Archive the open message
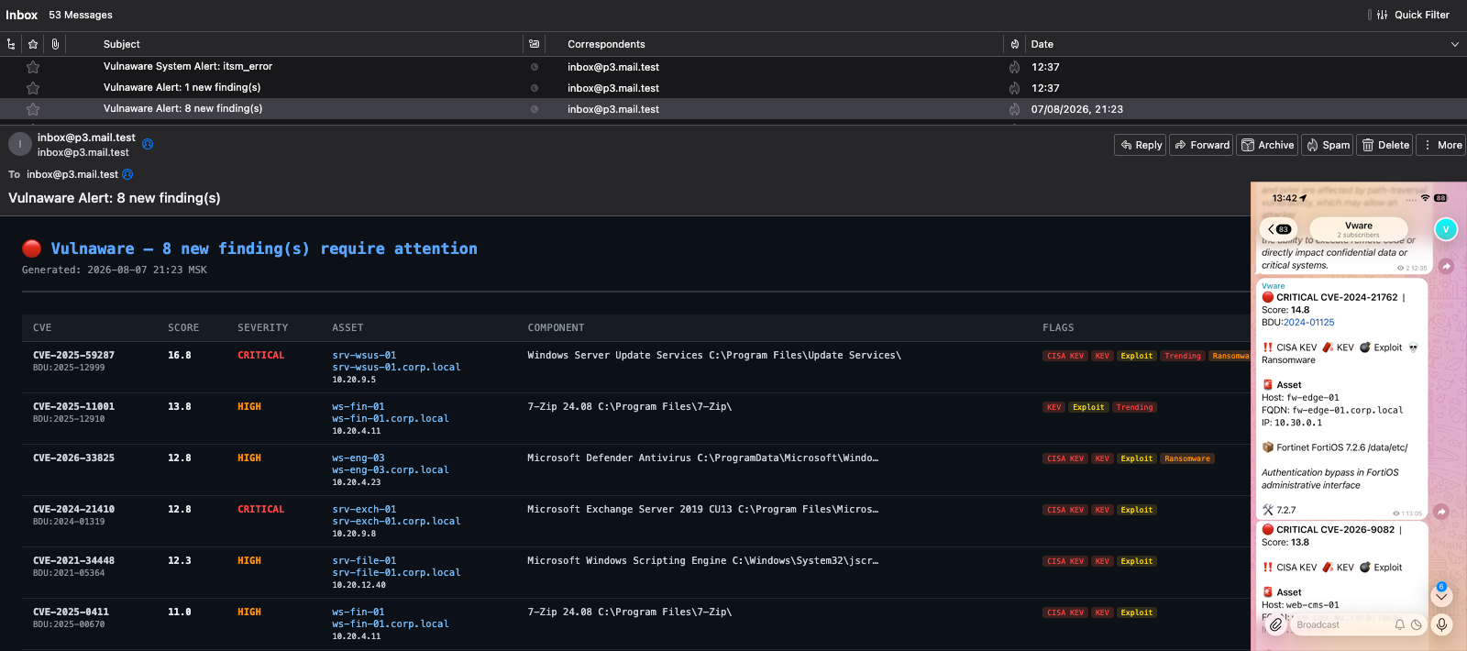Image resolution: width=1467 pixels, height=651 pixels. point(1267,145)
